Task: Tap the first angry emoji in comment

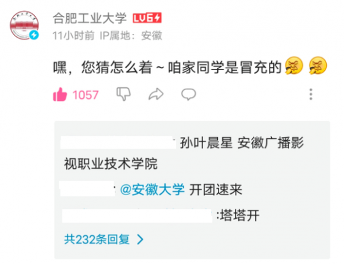Action: [294, 66]
